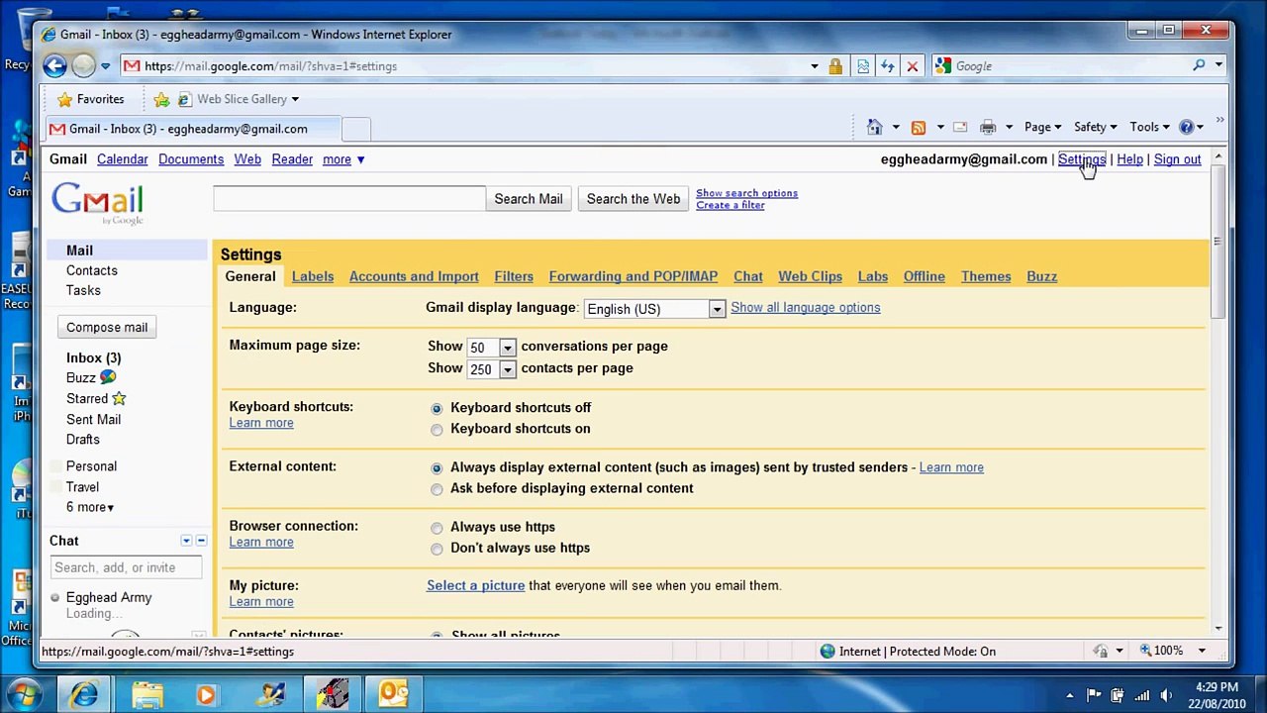
Task: Print the page with the printer icon
Action: 988,127
